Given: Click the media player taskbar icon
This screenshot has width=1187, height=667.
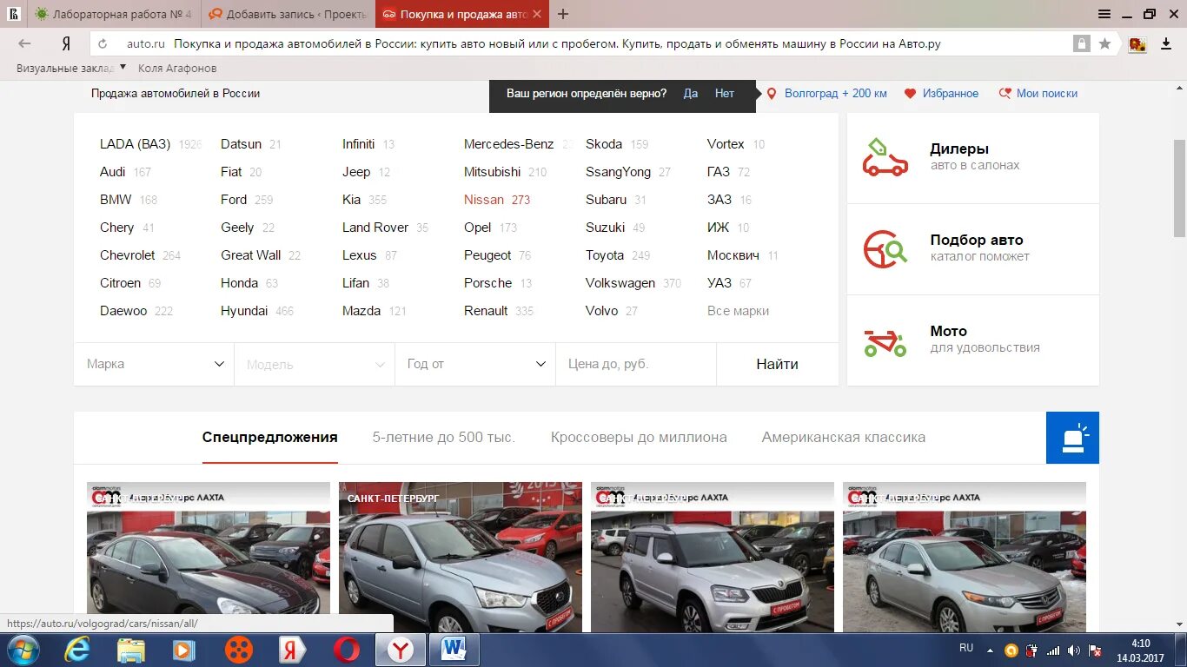Looking at the screenshot, I should [x=184, y=650].
